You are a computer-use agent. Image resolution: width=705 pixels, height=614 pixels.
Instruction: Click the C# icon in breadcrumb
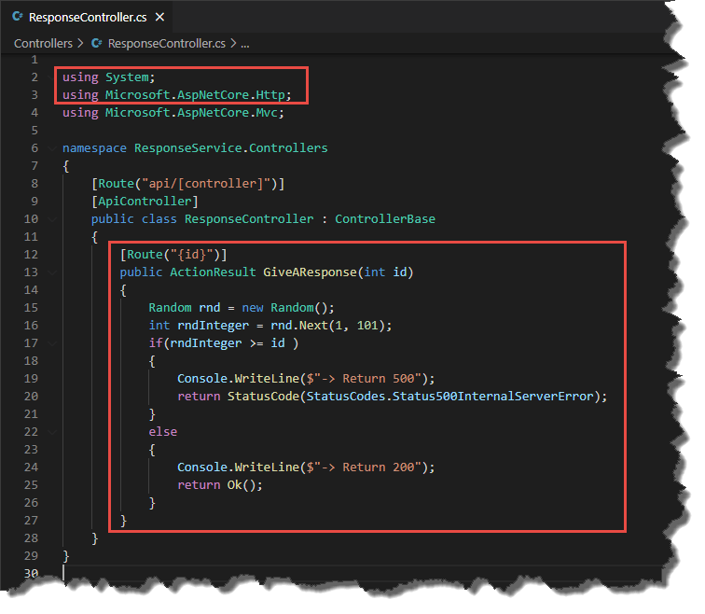97,43
